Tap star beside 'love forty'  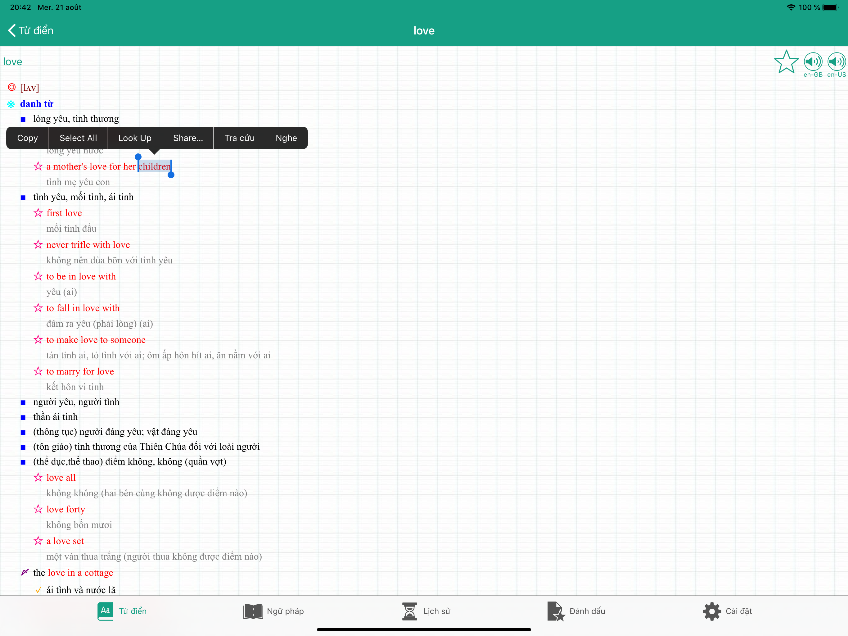[x=38, y=509]
